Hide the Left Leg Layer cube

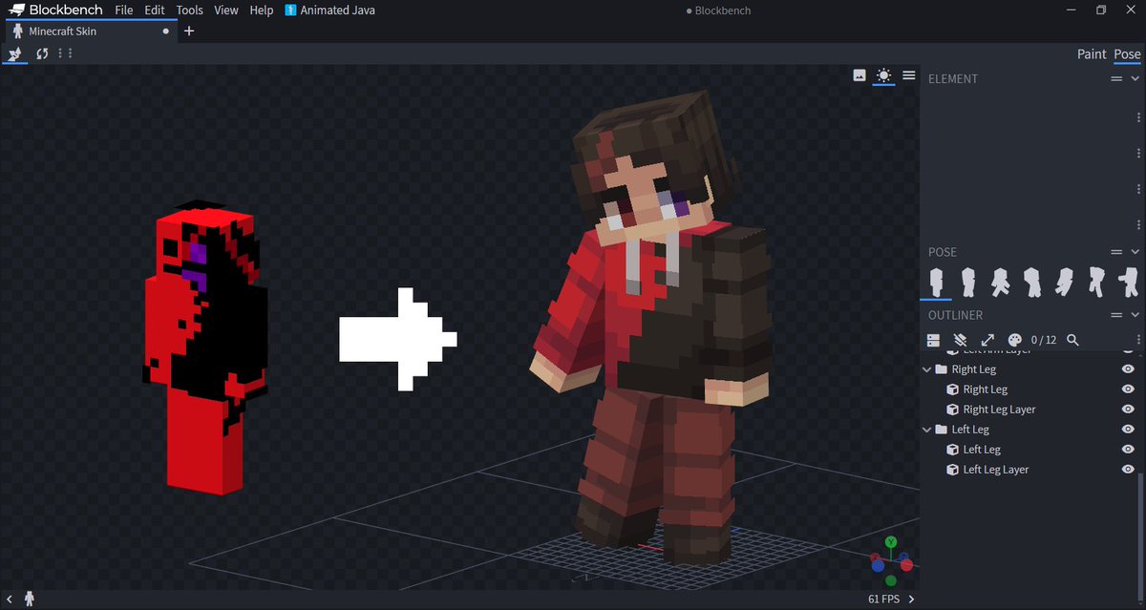1128,470
